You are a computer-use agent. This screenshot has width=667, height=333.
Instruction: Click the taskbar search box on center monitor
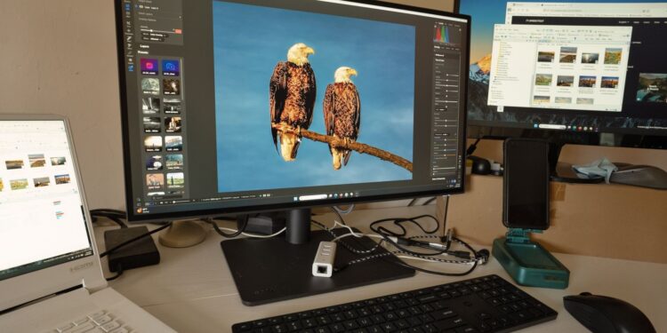[313, 197]
